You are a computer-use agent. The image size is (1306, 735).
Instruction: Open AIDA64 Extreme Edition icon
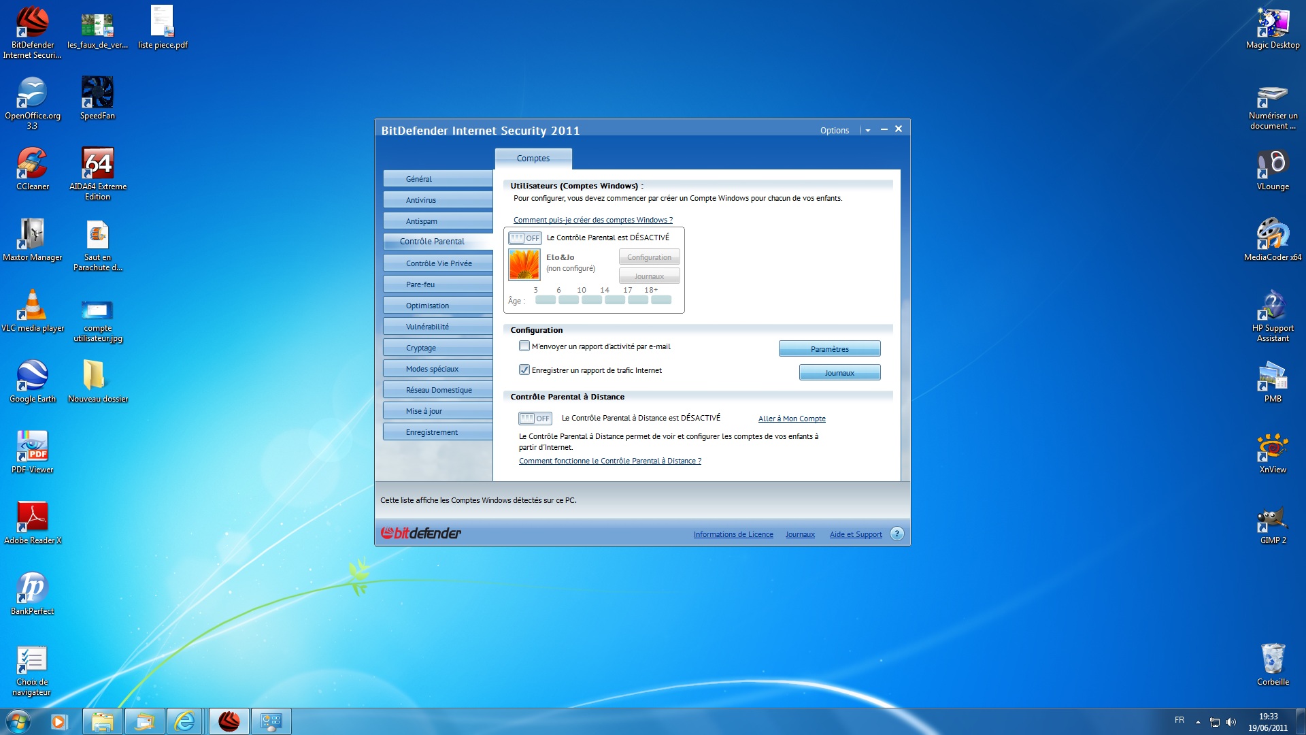[97, 173]
